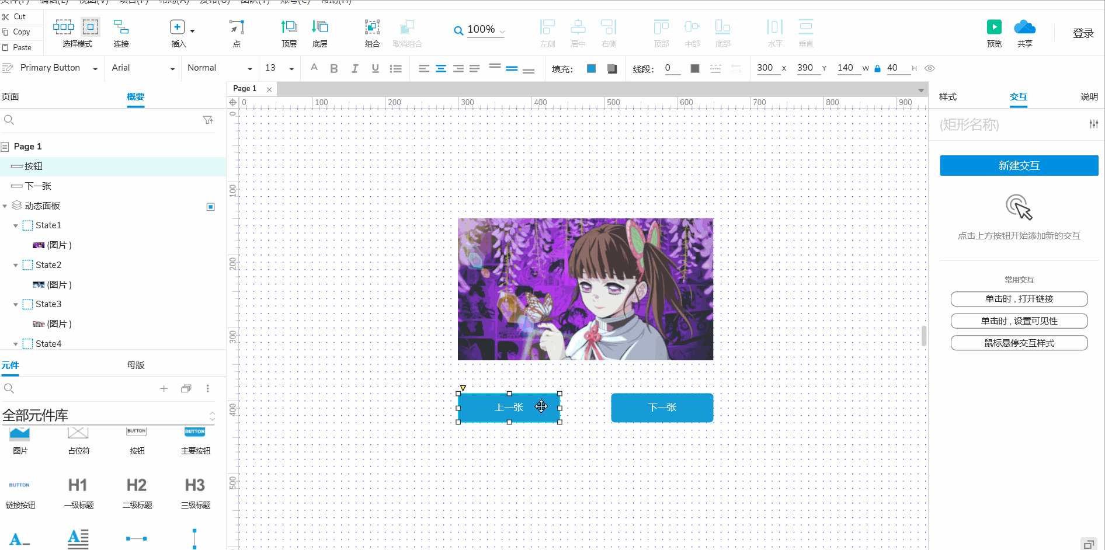The image size is (1105, 550).
Task: Open the gray fill image swatch
Action: point(612,69)
